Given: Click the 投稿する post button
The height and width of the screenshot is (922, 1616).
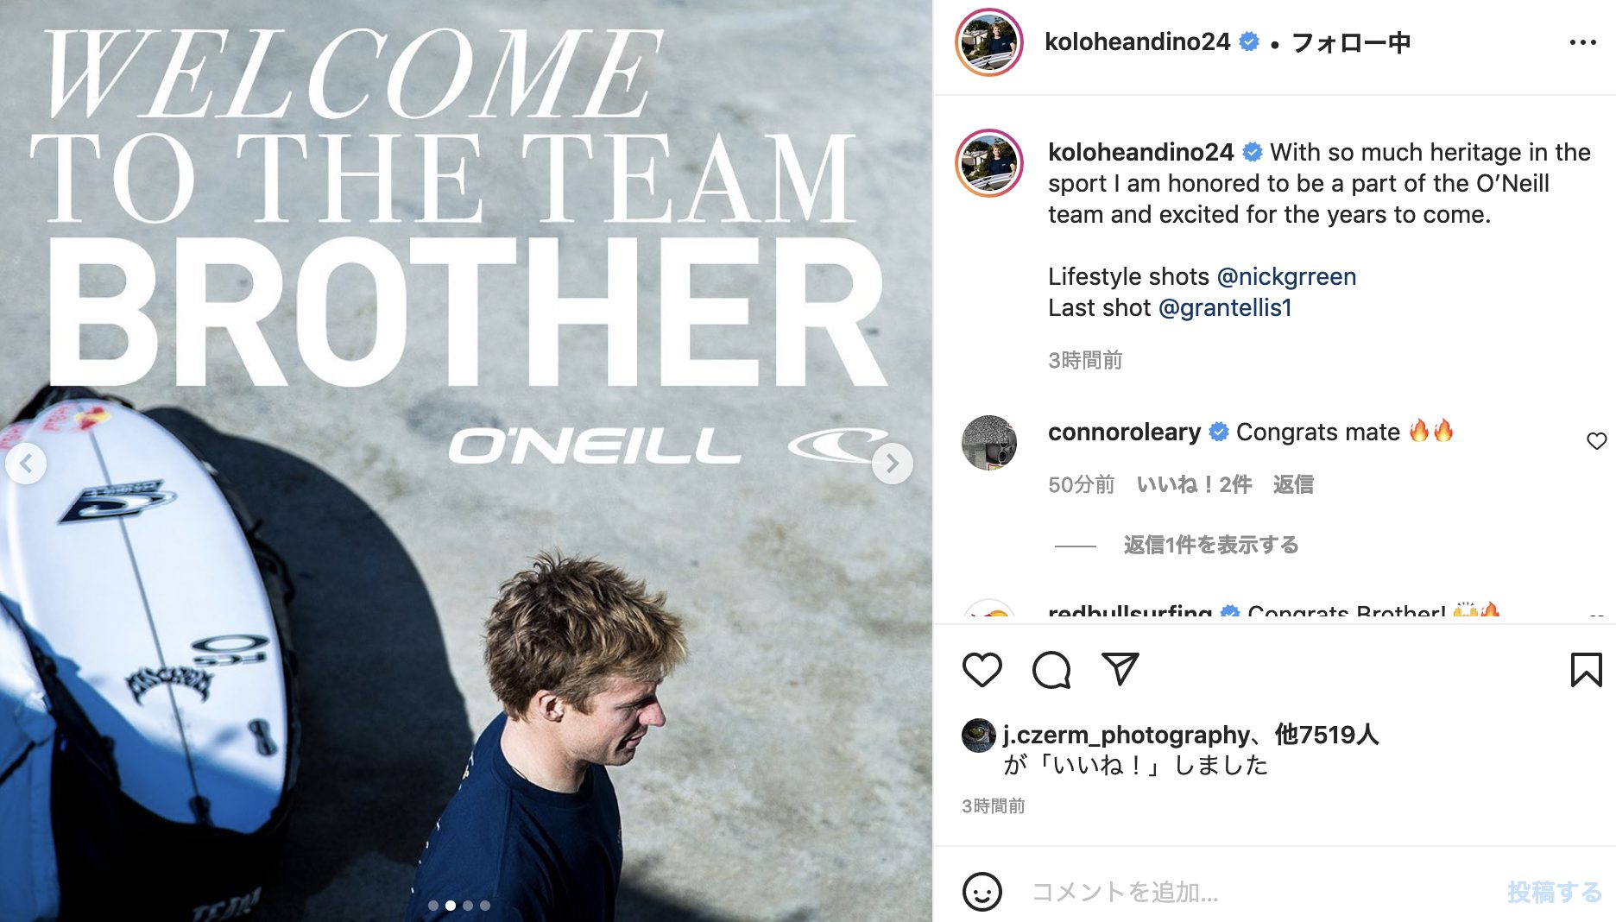Looking at the screenshot, I should pos(1555,892).
